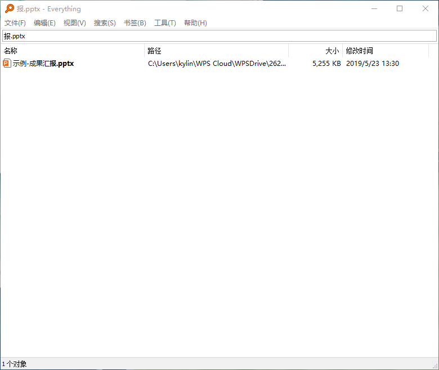Open the 文件(F) menu
This screenshot has width=439, height=370.
[15, 23]
